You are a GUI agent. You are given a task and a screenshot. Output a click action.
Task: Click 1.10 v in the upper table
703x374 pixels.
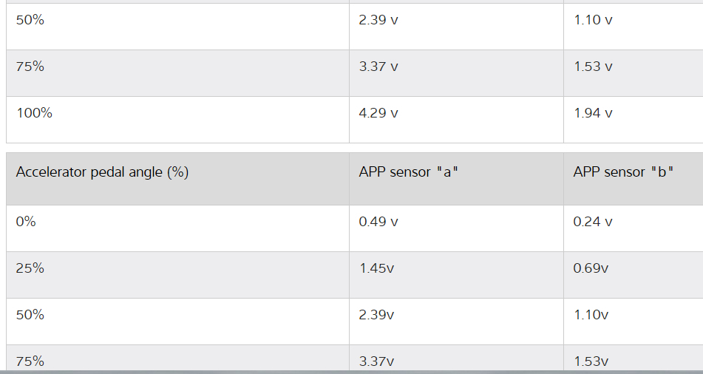(593, 20)
